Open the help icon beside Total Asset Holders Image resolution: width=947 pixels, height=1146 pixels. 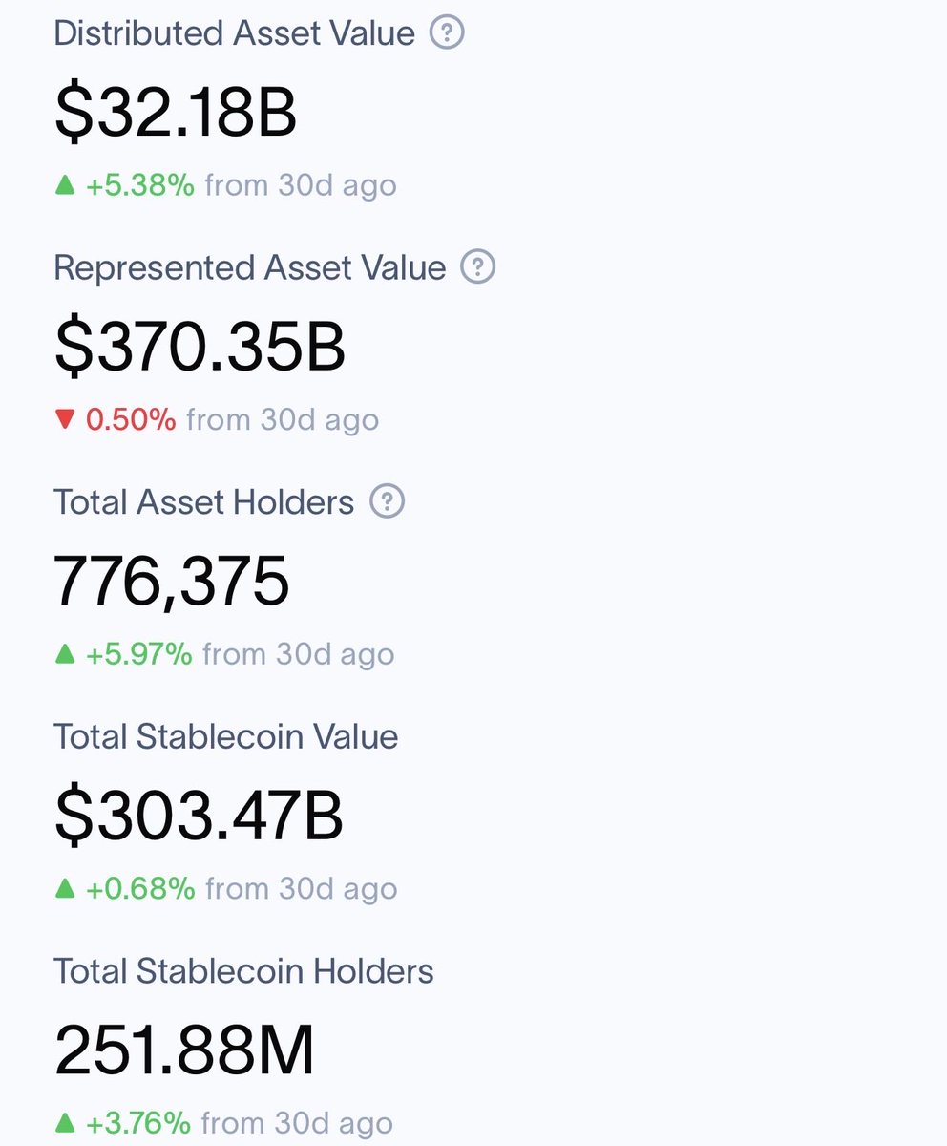pyautogui.click(x=387, y=501)
